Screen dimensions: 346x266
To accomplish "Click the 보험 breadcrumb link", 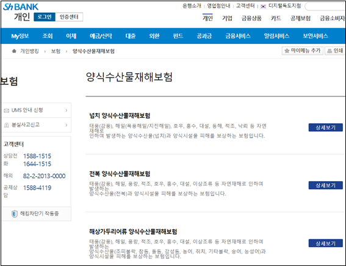I will tap(56, 51).
